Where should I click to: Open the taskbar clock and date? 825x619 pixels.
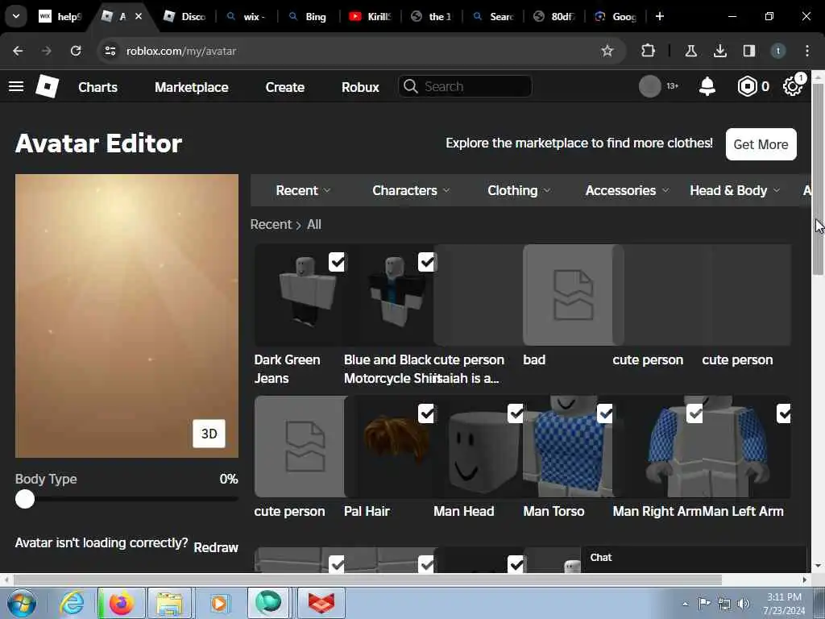pyautogui.click(x=784, y=604)
